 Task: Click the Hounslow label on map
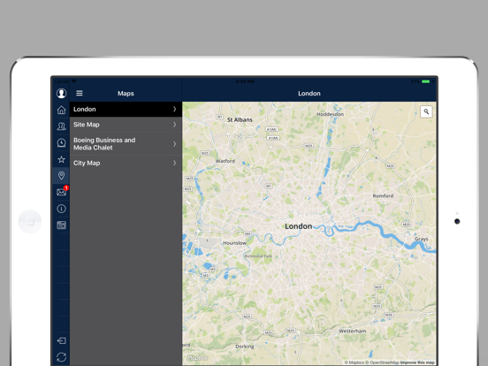click(234, 243)
